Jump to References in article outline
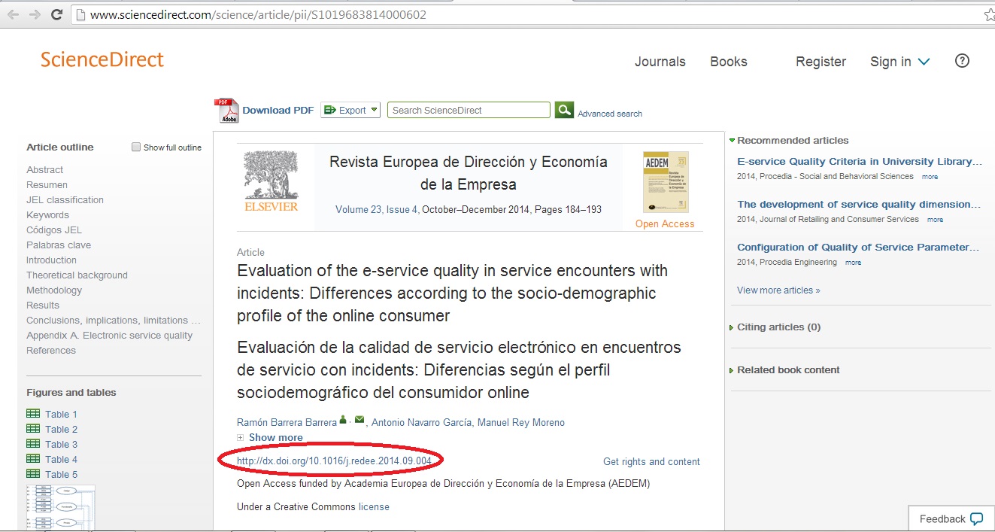Image resolution: width=995 pixels, height=532 pixels. point(51,350)
